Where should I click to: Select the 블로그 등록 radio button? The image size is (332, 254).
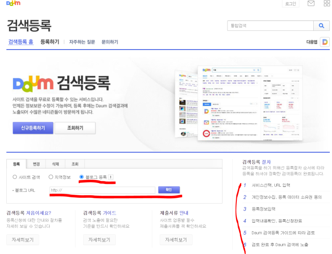[81, 177]
